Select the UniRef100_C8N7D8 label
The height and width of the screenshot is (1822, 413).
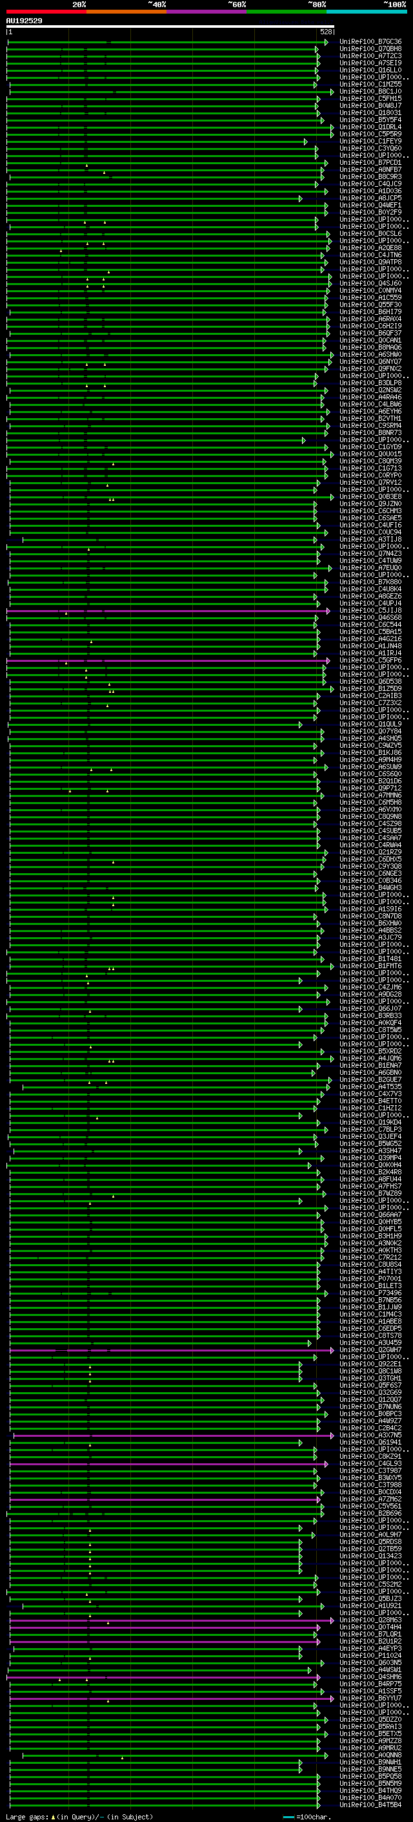370,916
